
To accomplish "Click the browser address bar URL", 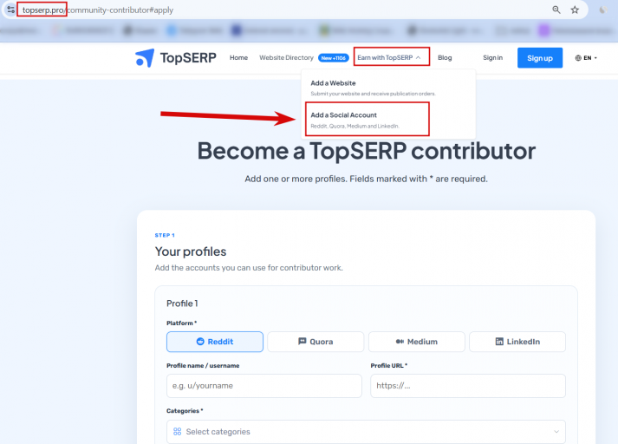I will pos(98,10).
